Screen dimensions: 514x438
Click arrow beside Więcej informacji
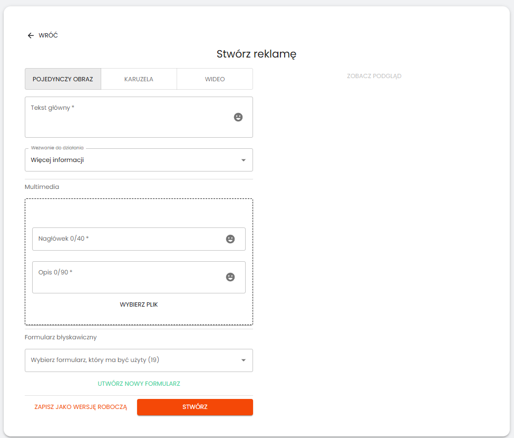tap(243, 160)
